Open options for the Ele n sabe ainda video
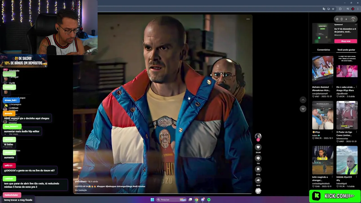The image size is (361, 203). pos(356,87)
